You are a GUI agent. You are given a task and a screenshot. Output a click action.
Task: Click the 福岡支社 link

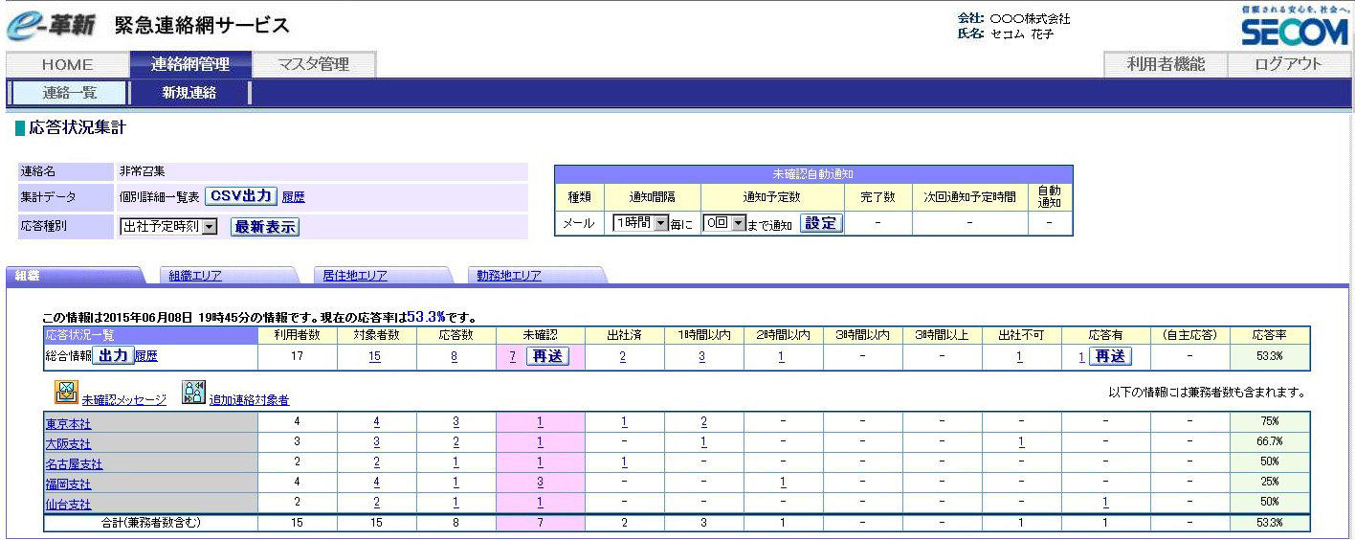(68, 484)
